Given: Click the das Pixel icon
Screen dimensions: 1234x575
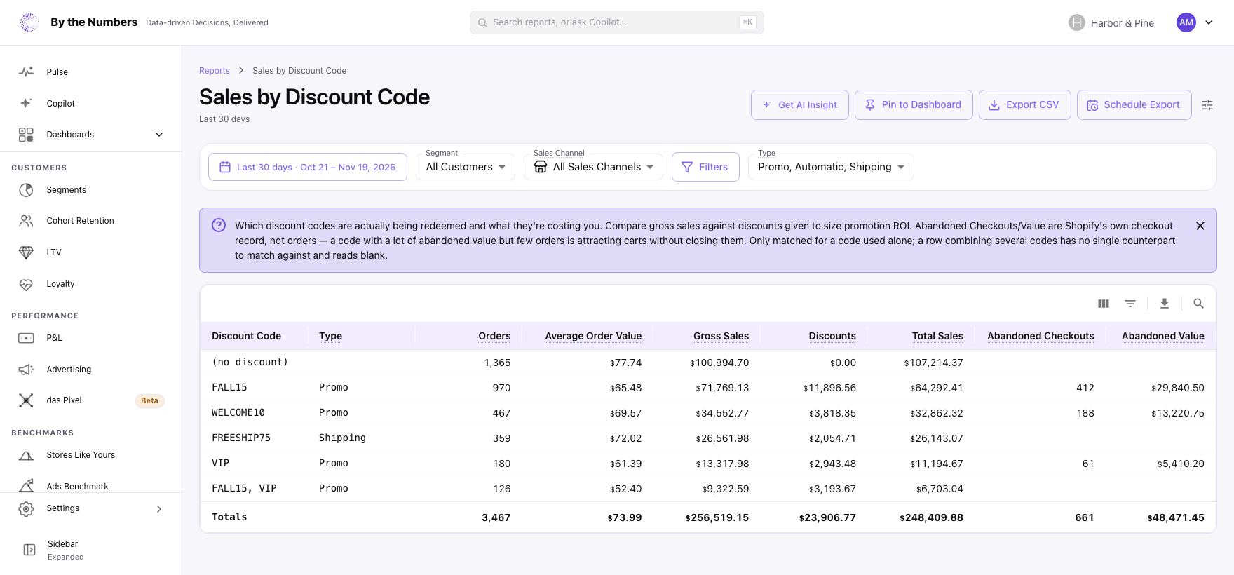Looking at the screenshot, I should click(26, 400).
